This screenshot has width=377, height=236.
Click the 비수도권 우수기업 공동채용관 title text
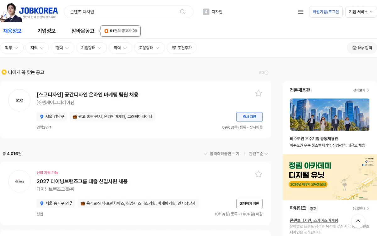[314, 139]
